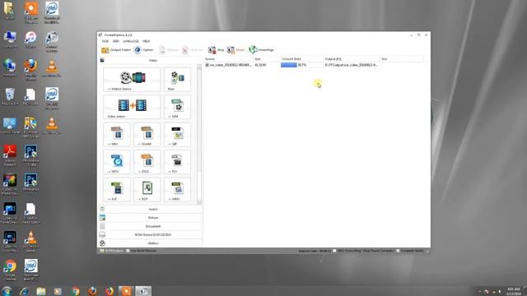Collapse the Video category header
This screenshot has width=527, height=296.
[151, 60]
